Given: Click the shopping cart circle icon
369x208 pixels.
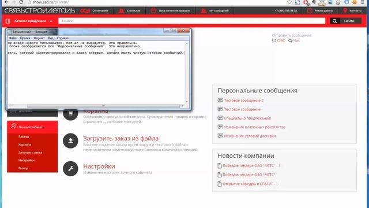Looking at the screenshot, I should tap(70, 113).
